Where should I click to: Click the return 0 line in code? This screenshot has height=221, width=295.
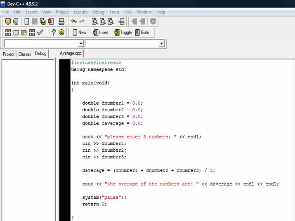pos(94,204)
